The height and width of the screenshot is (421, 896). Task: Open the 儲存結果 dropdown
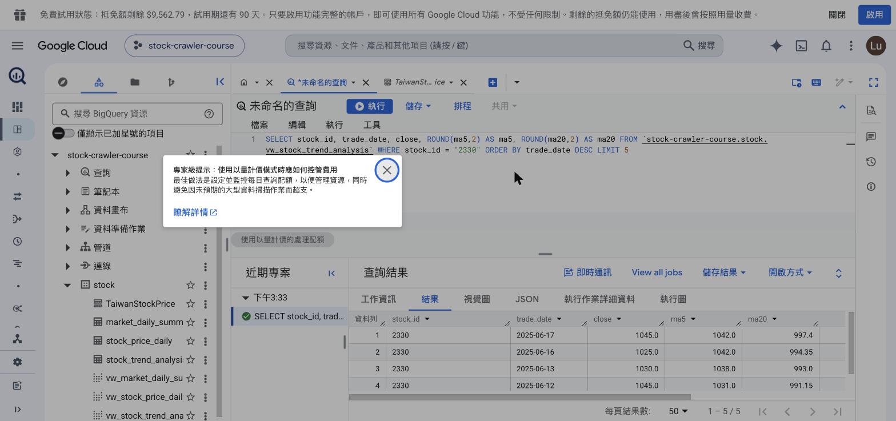pyautogui.click(x=723, y=272)
